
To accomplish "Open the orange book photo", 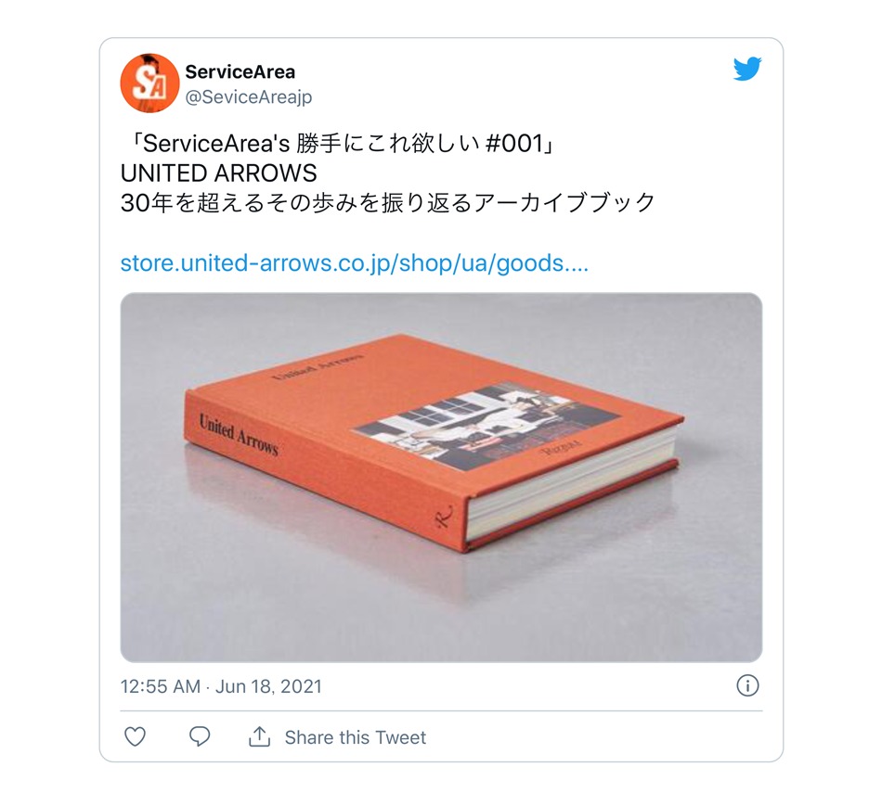I will (442, 478).
